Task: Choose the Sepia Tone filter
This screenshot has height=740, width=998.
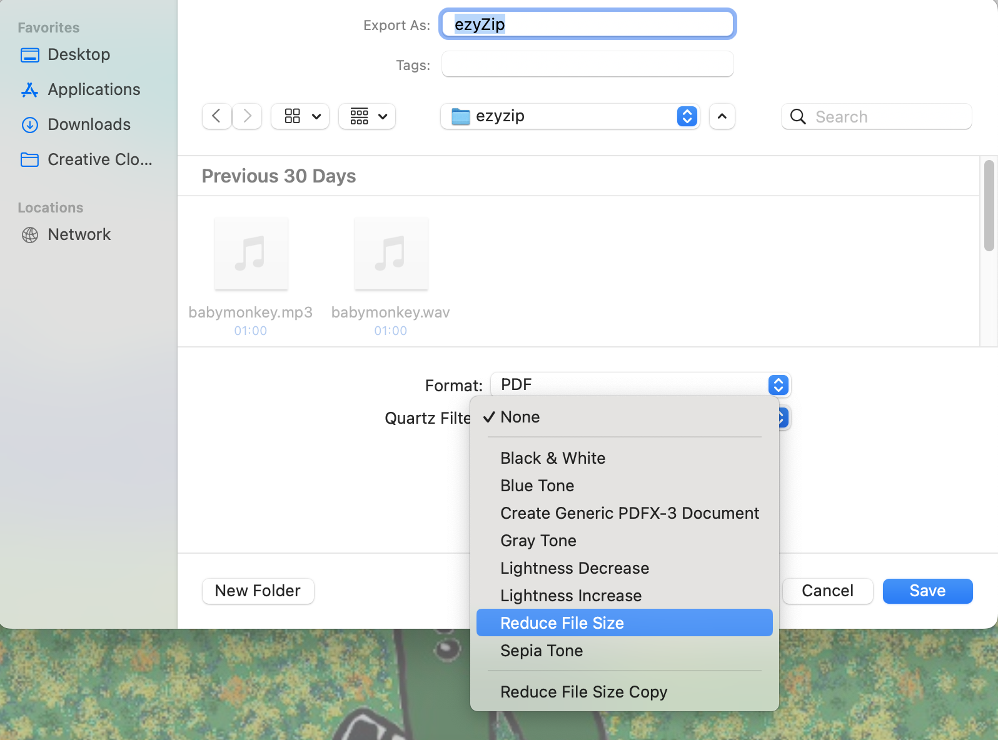Action: click(x=624, y=651)
